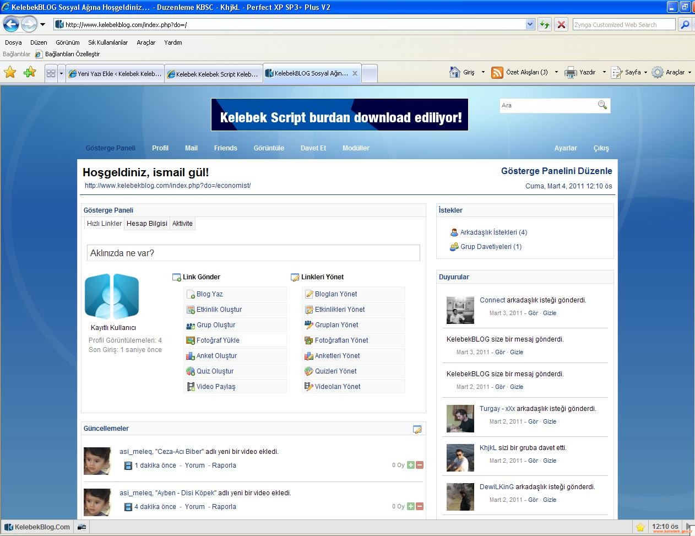This screenshot has height=536, width=695.
Task: Open the Sık Kullanılanlar menu
Action: (108, 42)
